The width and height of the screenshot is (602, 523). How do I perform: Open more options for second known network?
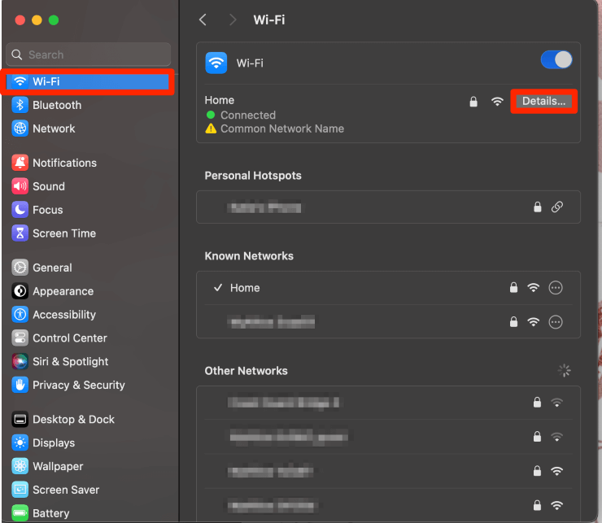click(x=556, y=322)
